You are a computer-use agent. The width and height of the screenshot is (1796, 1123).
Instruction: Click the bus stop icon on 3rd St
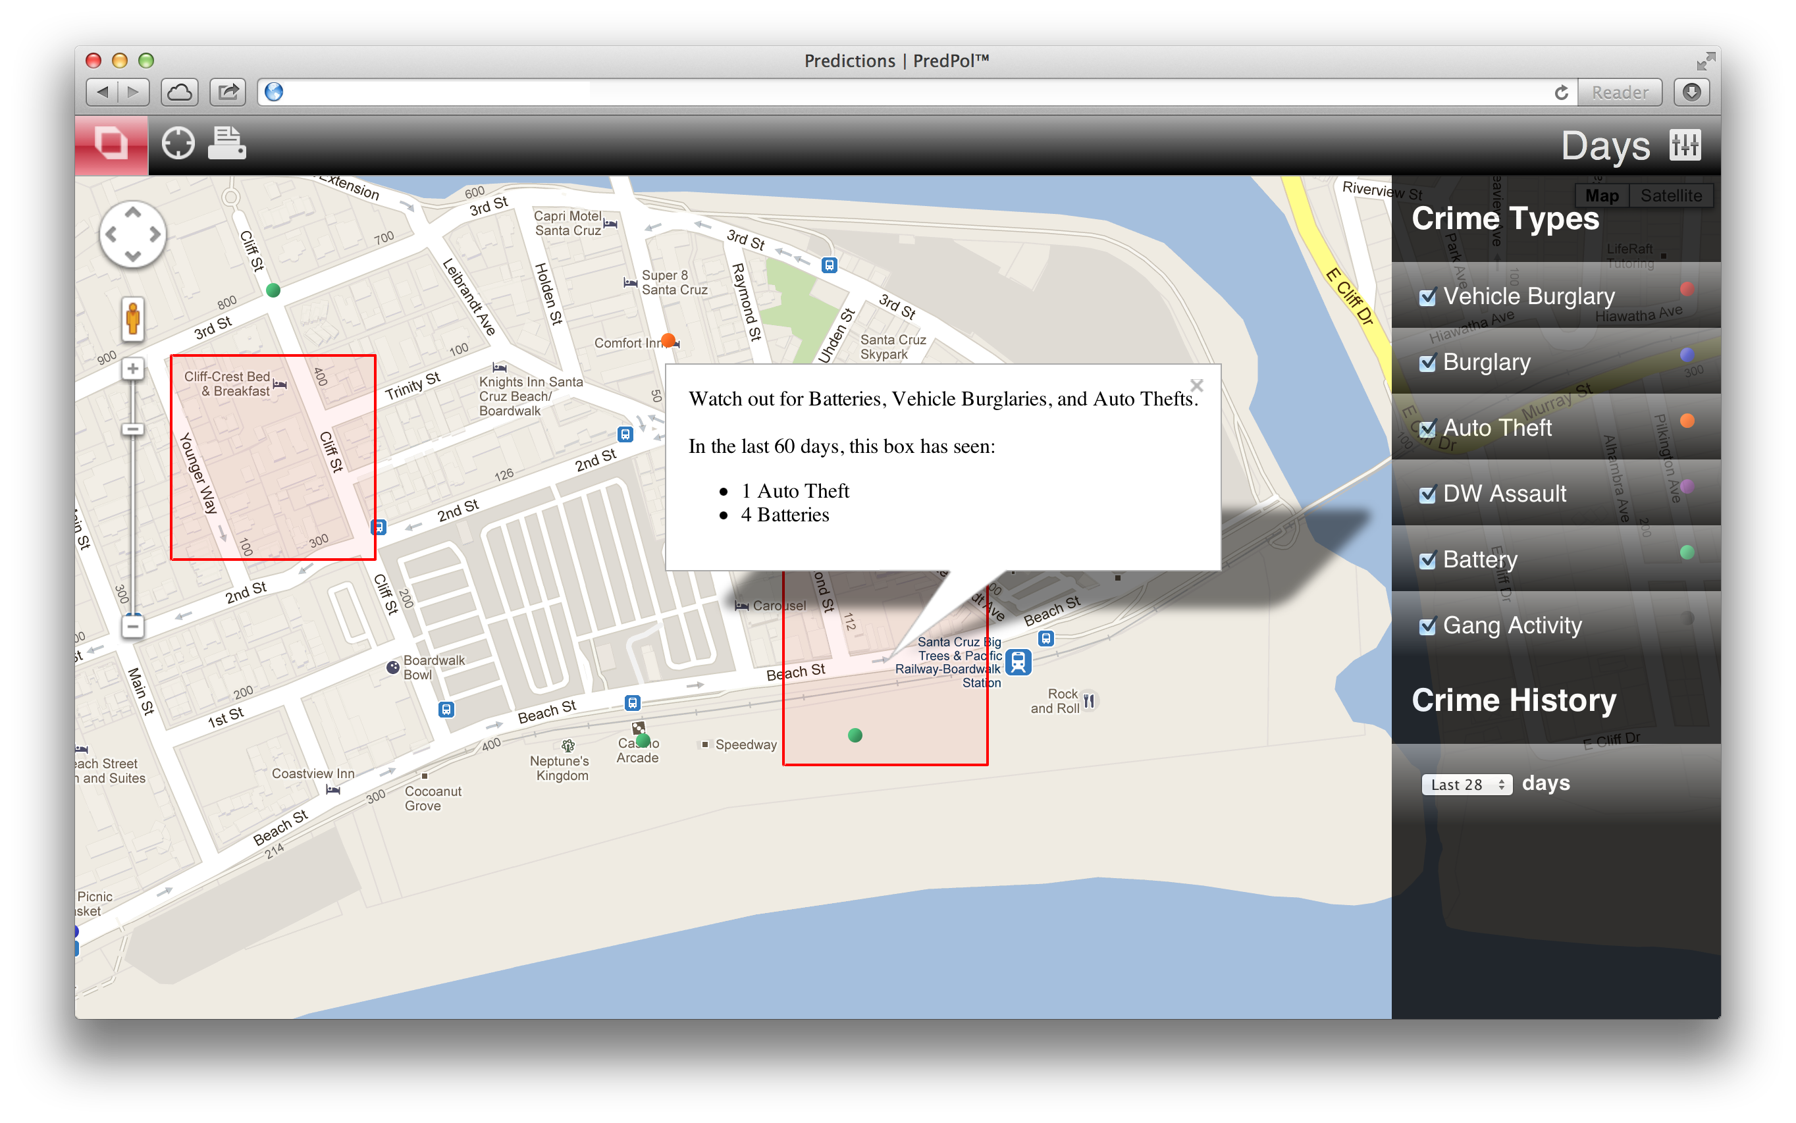(829, 265)
